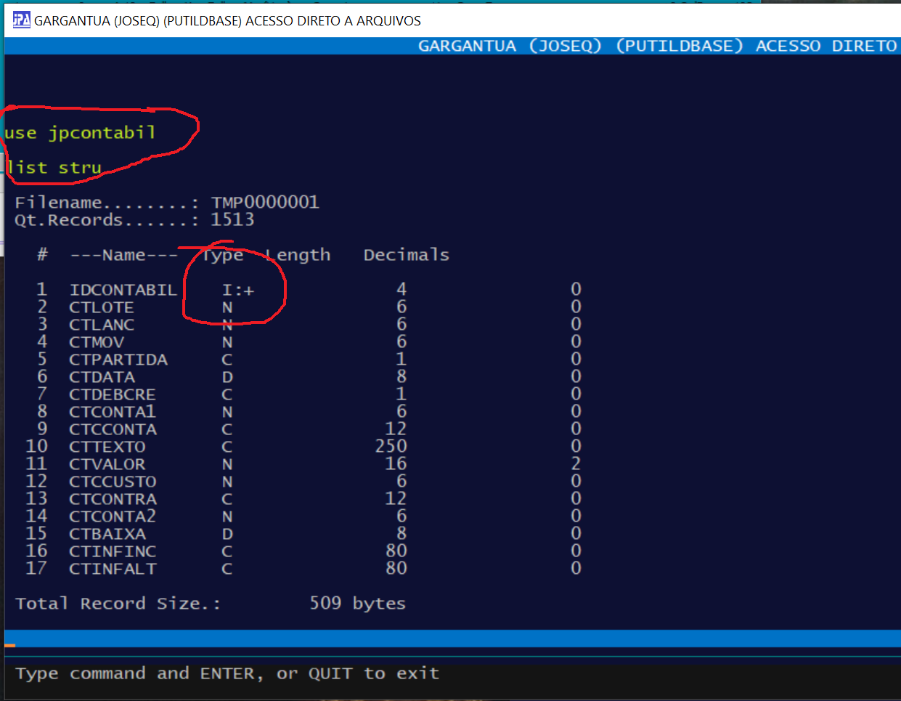Click the 'Type command and ENTER' prompt
The image size is (901, 701).
[227, 673]
